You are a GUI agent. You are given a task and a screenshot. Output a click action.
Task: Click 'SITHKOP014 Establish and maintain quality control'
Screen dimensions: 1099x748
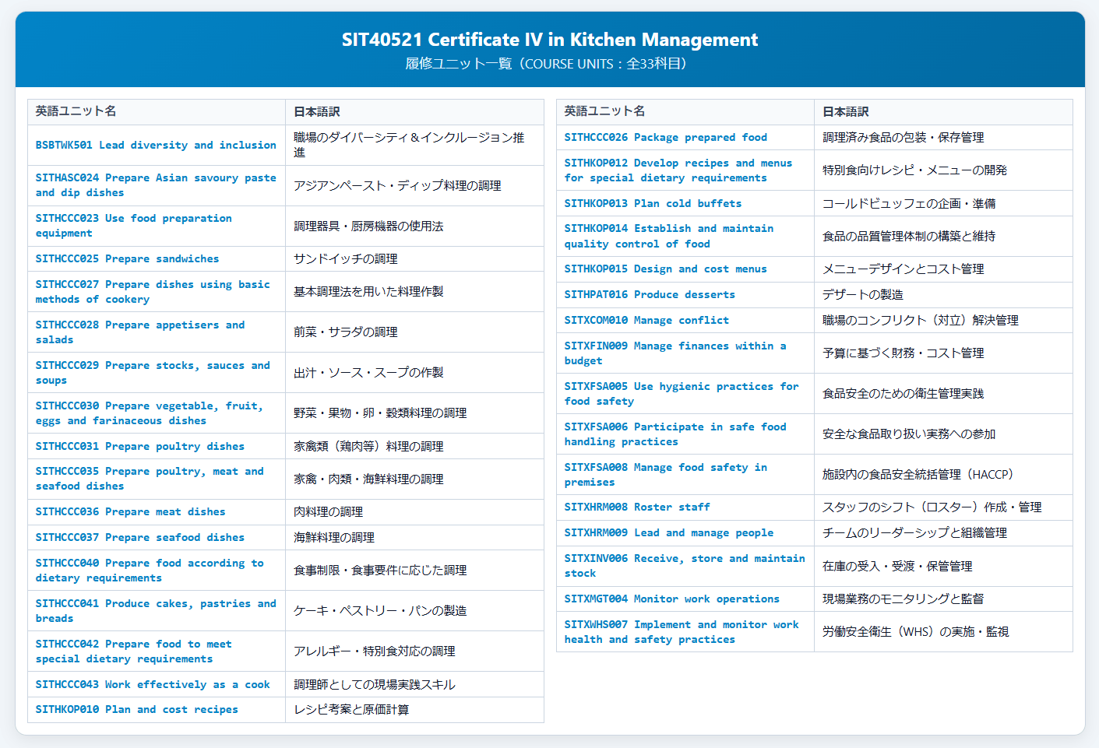click(x=669, y=236)
